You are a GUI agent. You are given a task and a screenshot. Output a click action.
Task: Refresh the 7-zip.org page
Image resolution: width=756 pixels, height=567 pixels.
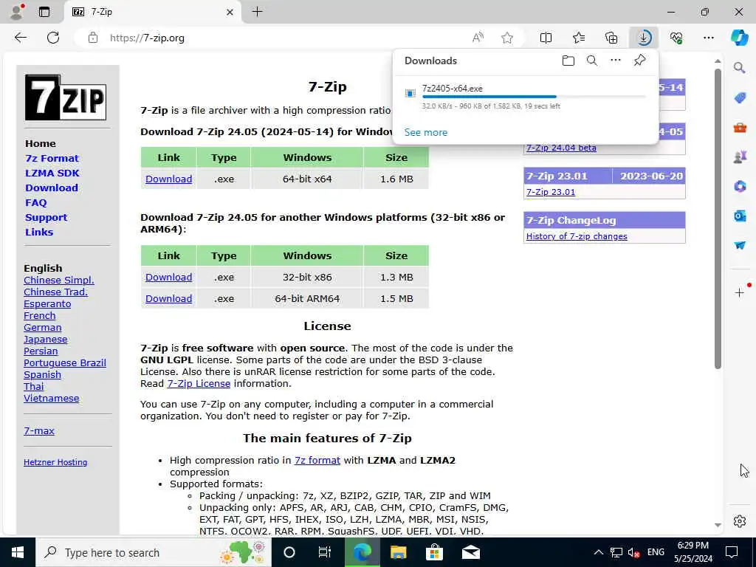point(53,38)
